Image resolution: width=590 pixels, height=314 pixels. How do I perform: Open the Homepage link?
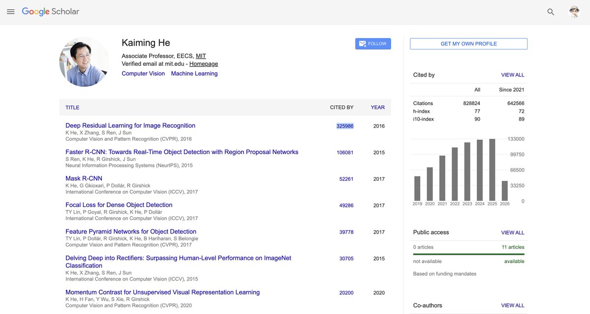(204, 64)
